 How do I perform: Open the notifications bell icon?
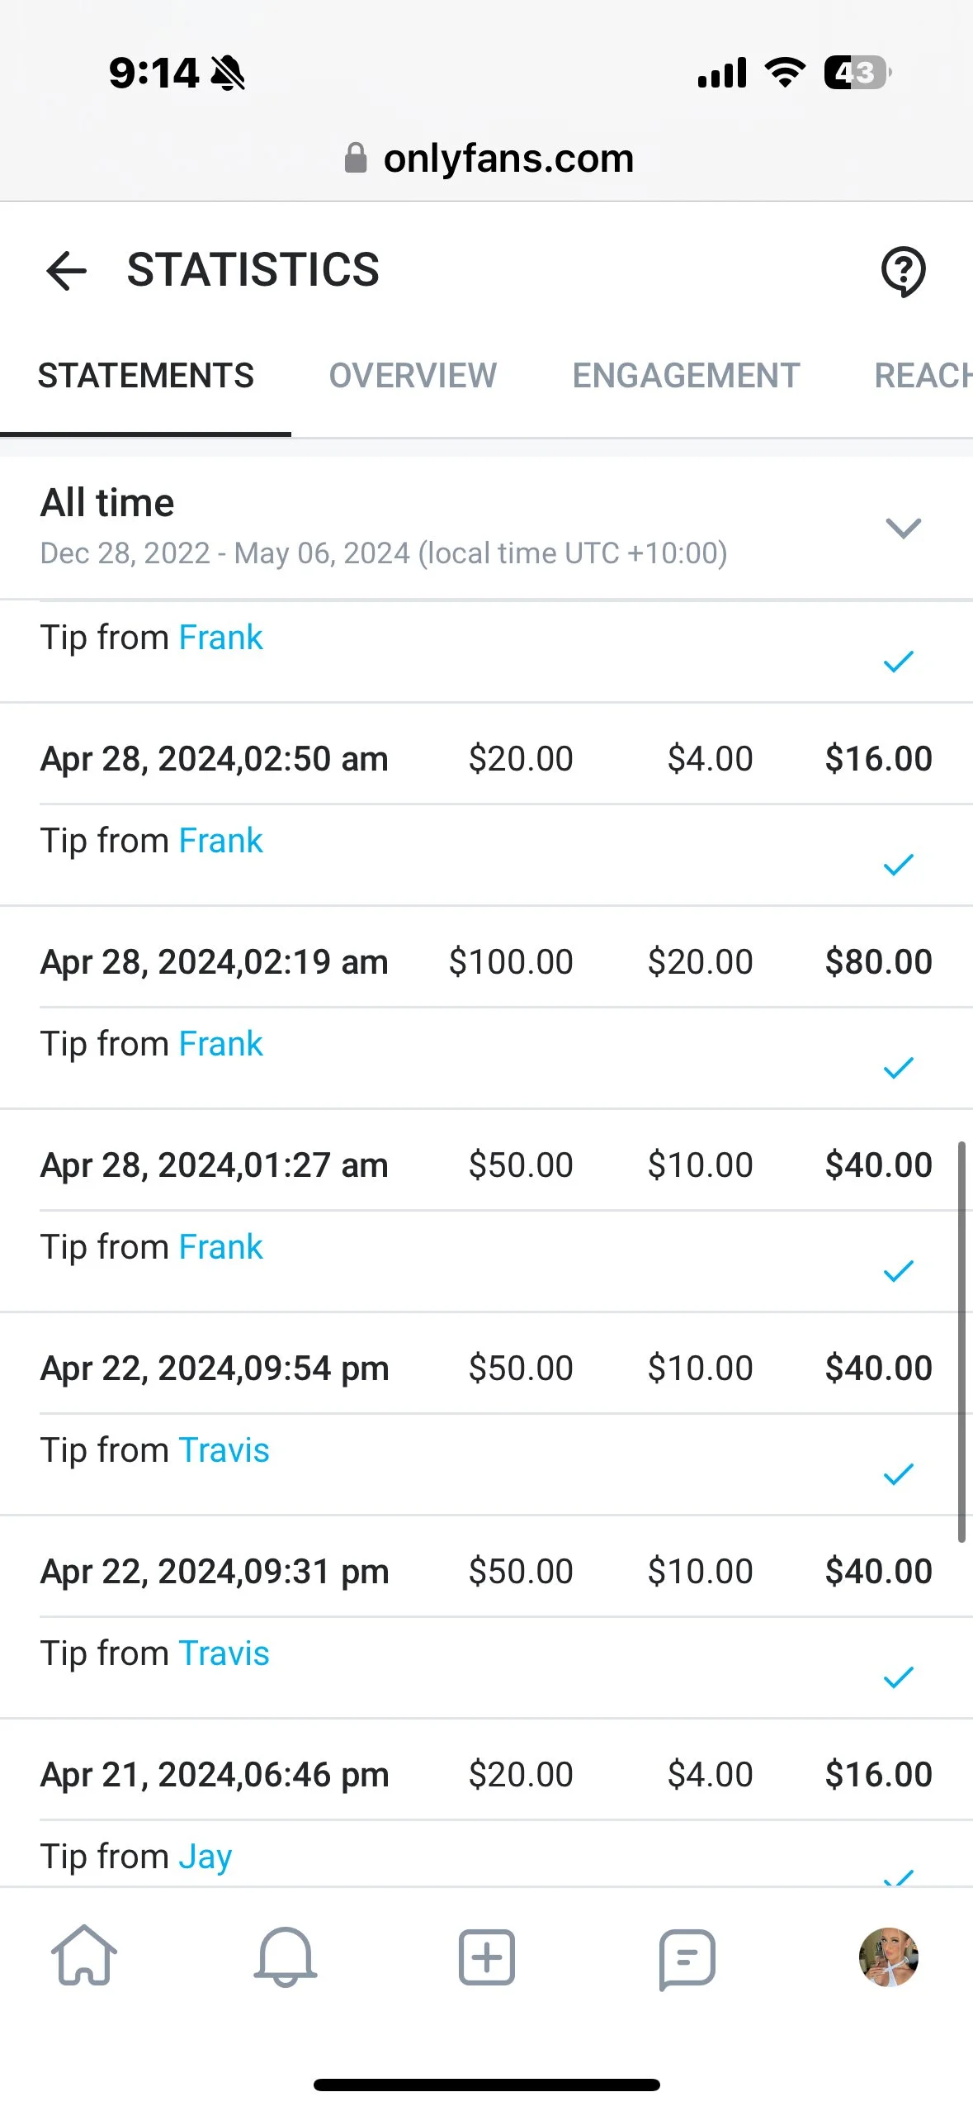[x=286, y=1957]
